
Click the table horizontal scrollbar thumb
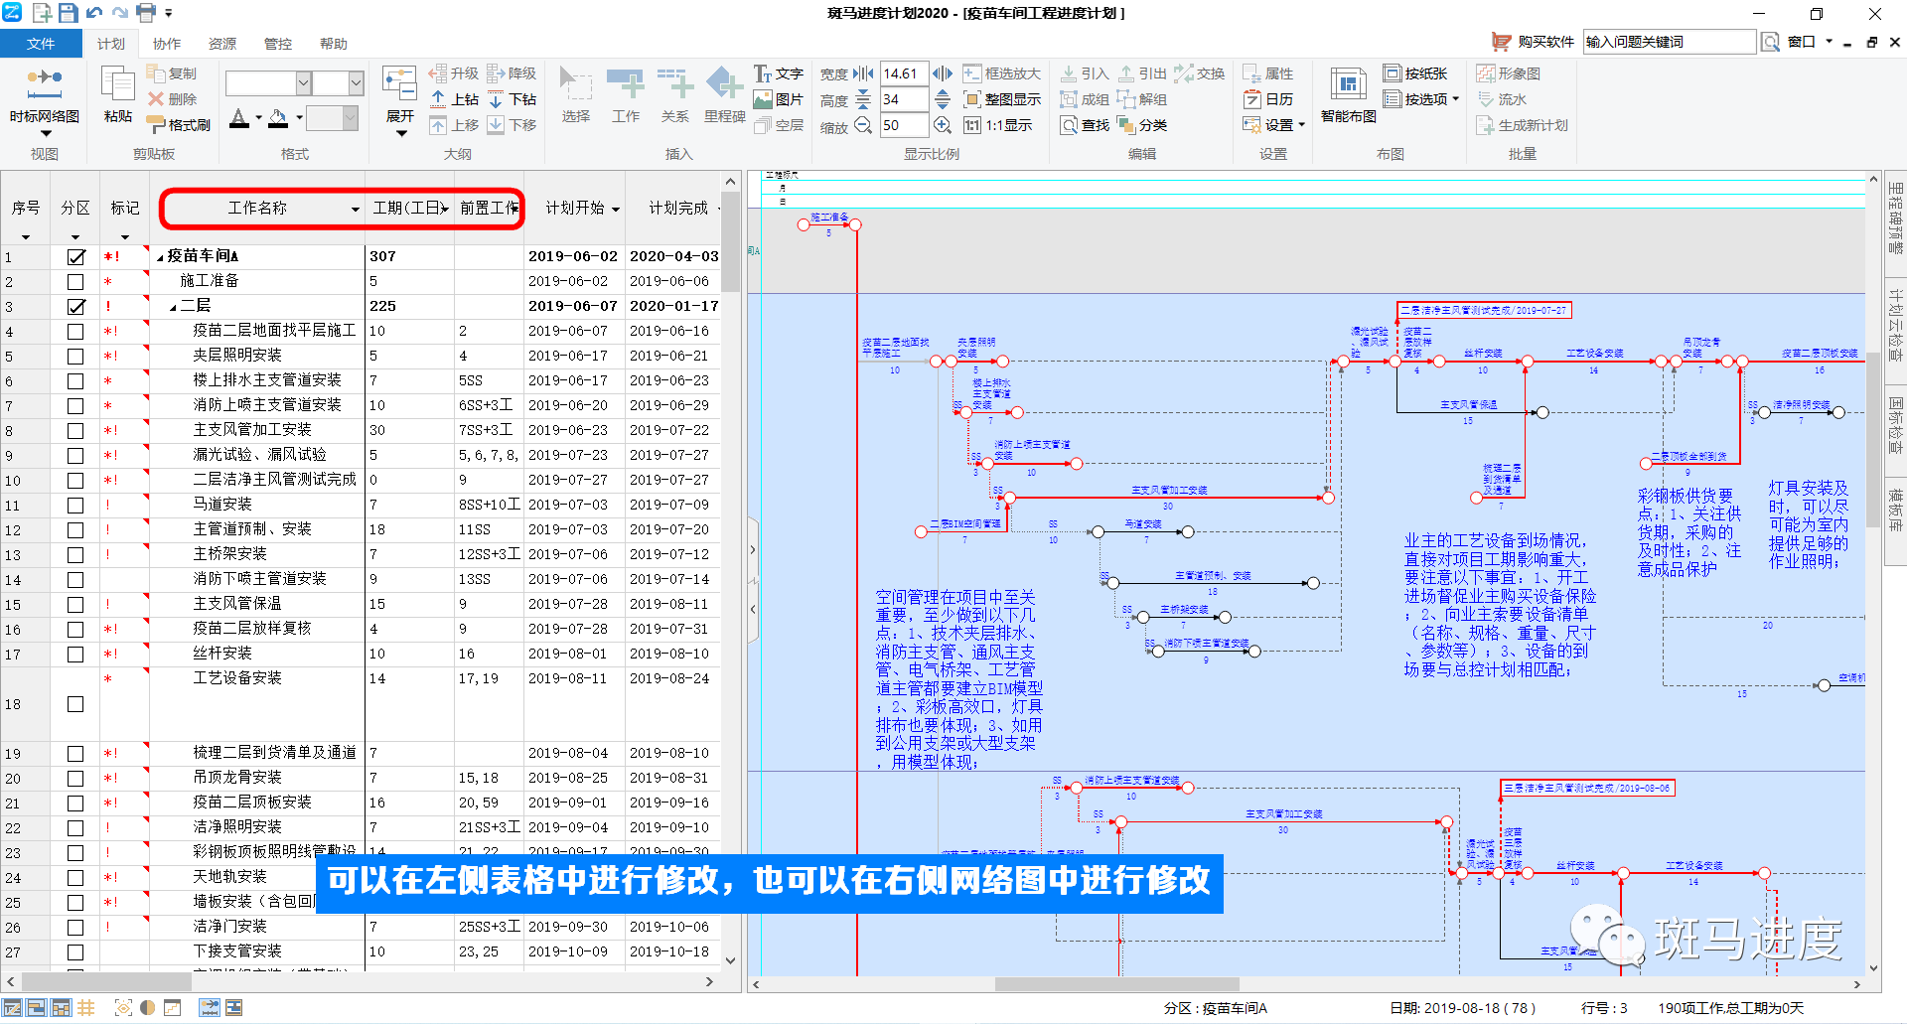(106, 982)
